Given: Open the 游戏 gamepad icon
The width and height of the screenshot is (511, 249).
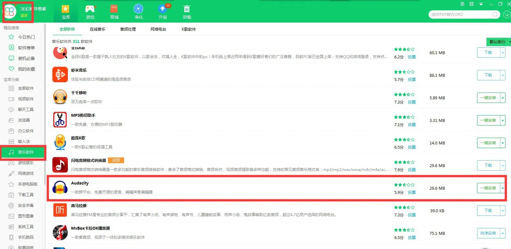Looking at the screenshot, I should click(90, 9).
